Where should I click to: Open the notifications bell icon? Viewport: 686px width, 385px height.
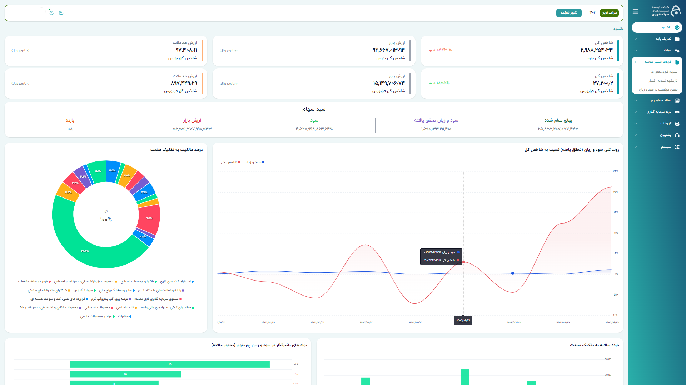coord(51,13)
